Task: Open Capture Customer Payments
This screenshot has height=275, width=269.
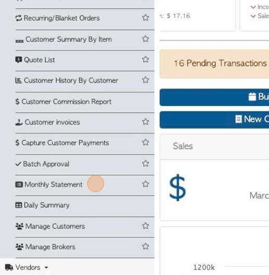Action: tap(63, 143)
